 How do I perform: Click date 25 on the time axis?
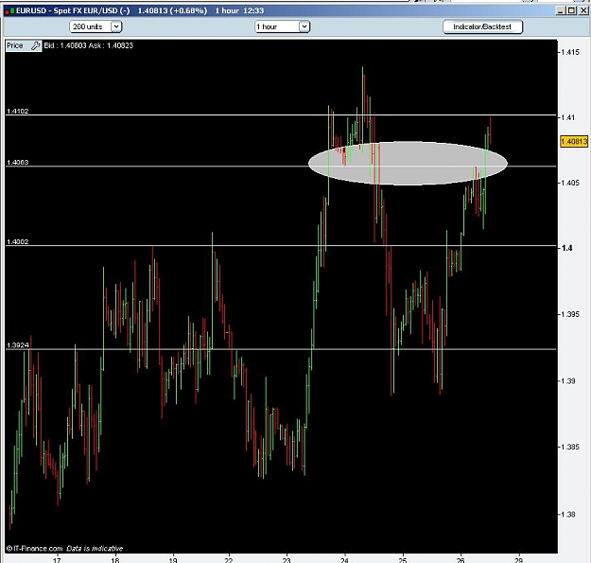click(403, 559)
